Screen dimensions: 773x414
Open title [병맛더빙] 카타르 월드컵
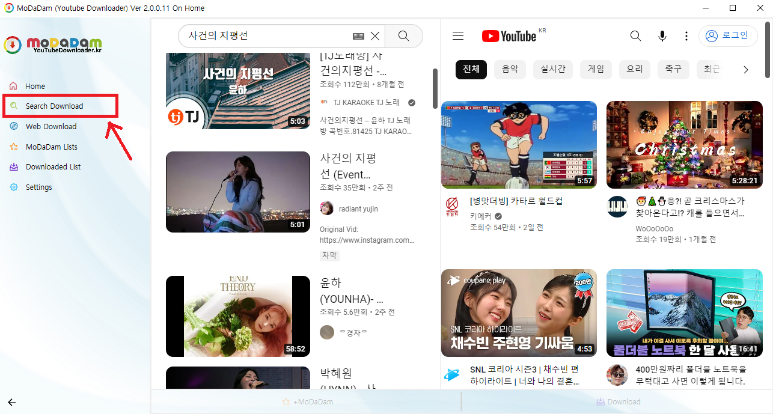[516, 201]
